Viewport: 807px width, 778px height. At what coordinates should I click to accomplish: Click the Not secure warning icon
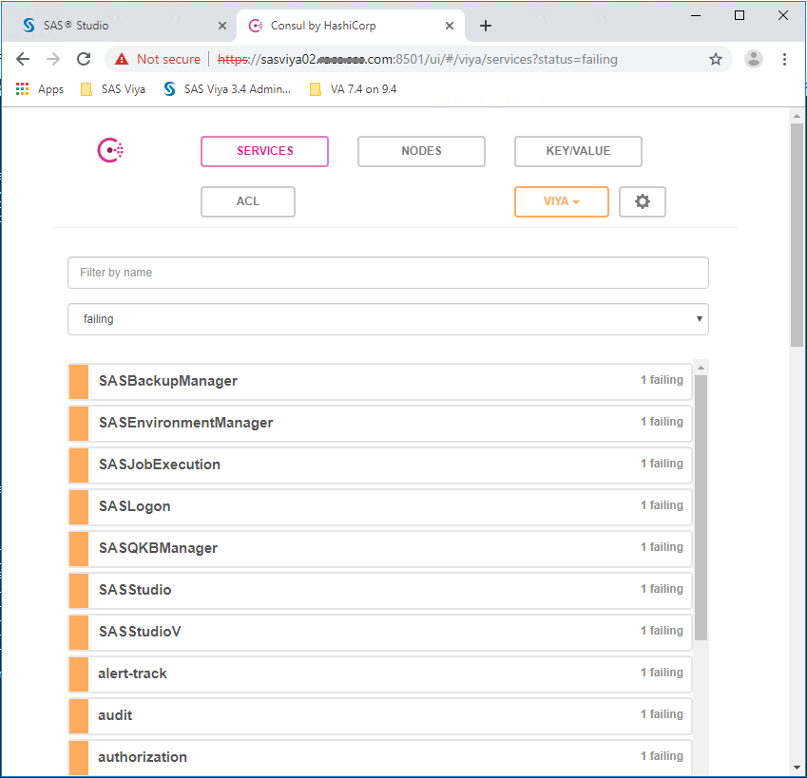click(122, 59)
